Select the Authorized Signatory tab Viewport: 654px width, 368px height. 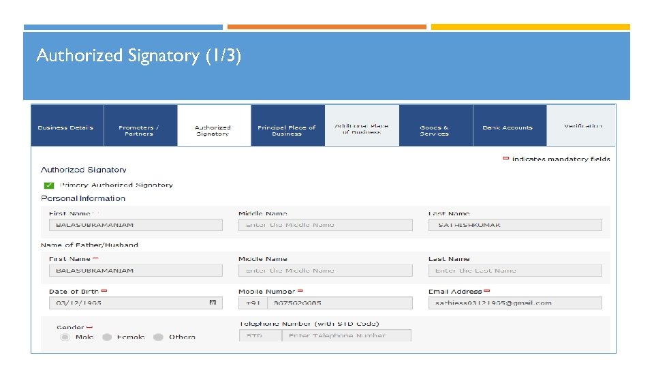pos(214,125)
